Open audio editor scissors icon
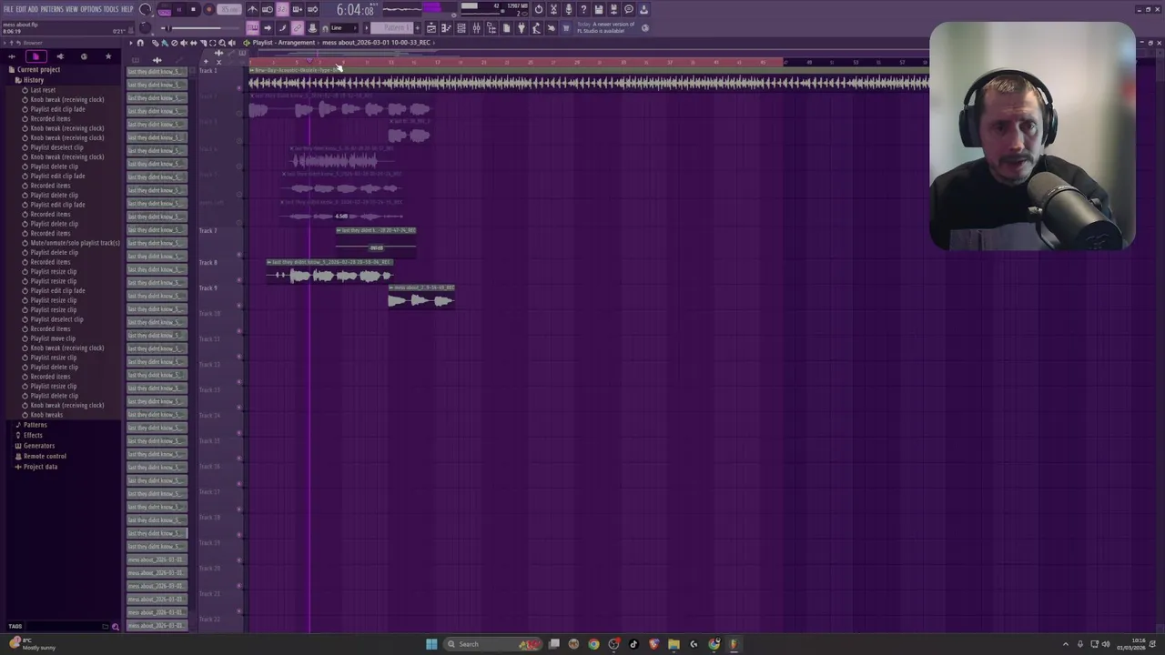Image resolution: width=1165 pixels, height=655 pixels. point(554,9)
